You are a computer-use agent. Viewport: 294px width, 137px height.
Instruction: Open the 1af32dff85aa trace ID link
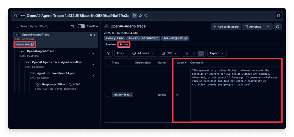tap(123, 95)
